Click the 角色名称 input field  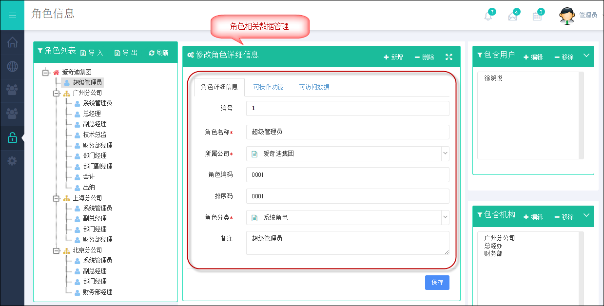348,132
